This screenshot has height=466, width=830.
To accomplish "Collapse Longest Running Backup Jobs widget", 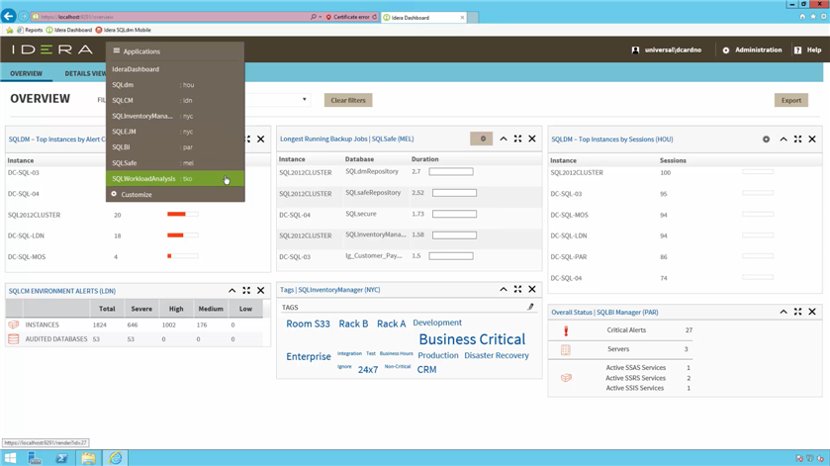I will coord(504,139).
